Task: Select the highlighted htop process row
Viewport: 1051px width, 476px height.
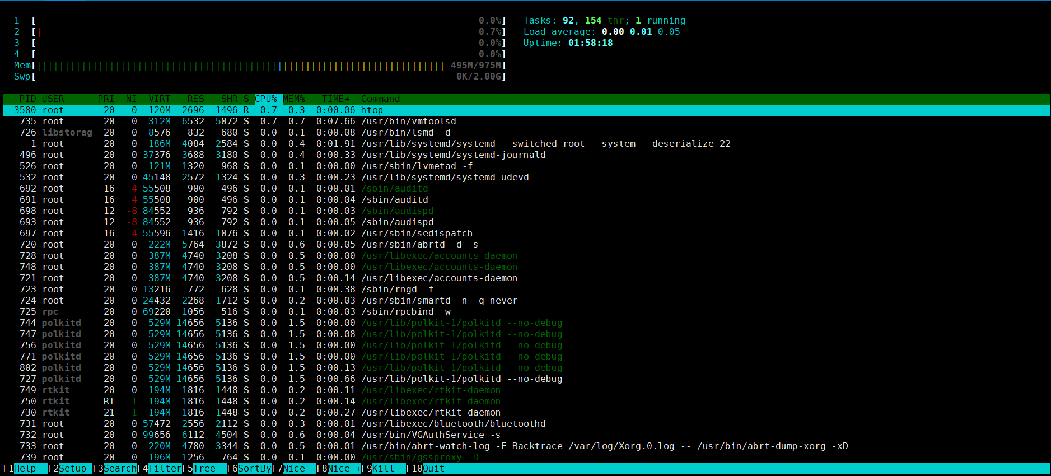Action: (526, 110)
